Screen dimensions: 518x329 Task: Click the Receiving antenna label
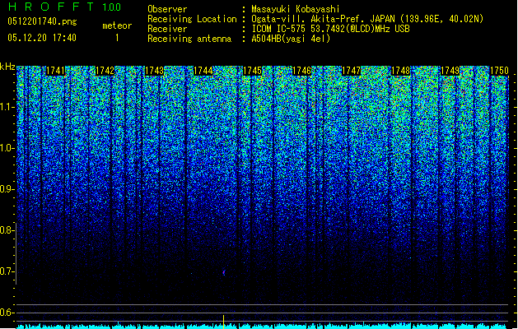189,39
